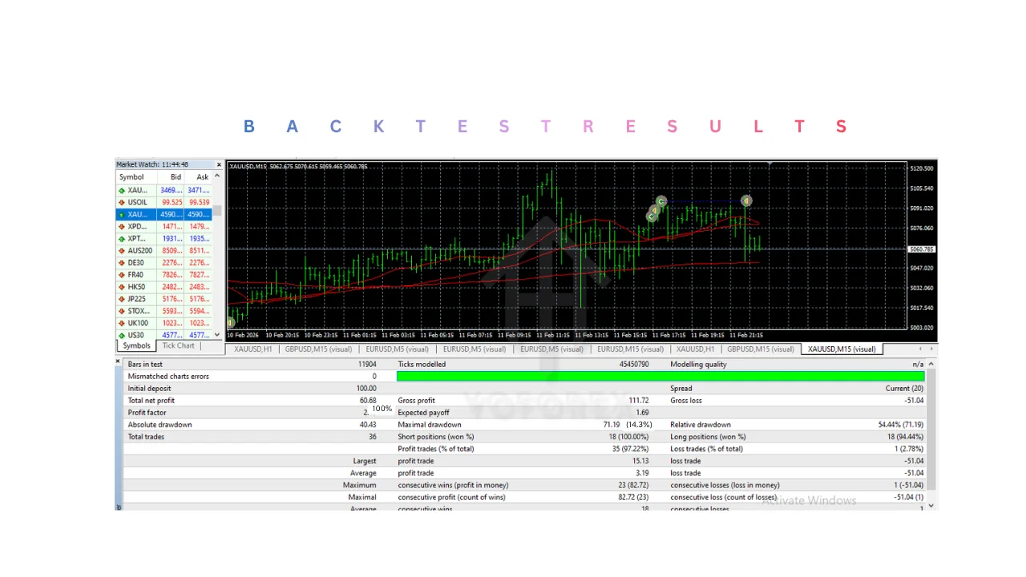Click the DE30 symbol arrow icon

122,263
